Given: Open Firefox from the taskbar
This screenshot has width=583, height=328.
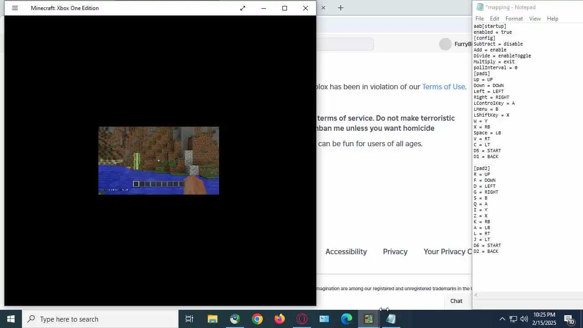Looking at the screenshot, I should pos(280,319).
